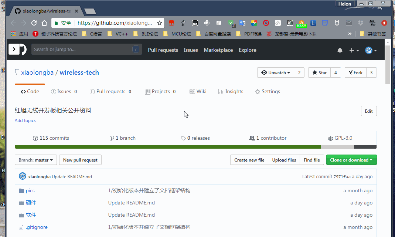Expand the Unwatch dropdown
The image size is (395, 237).
coord(276,72)
